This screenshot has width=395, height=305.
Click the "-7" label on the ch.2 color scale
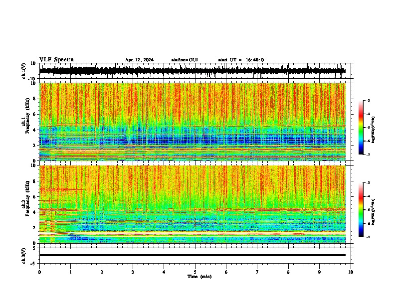point(368,237)
